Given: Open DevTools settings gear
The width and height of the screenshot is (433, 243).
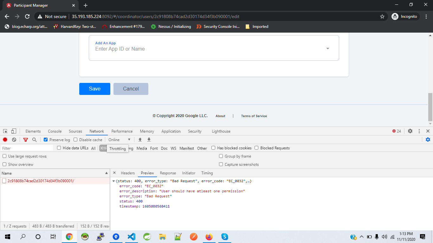Looking at the screenshot, I should click(410, 131).
